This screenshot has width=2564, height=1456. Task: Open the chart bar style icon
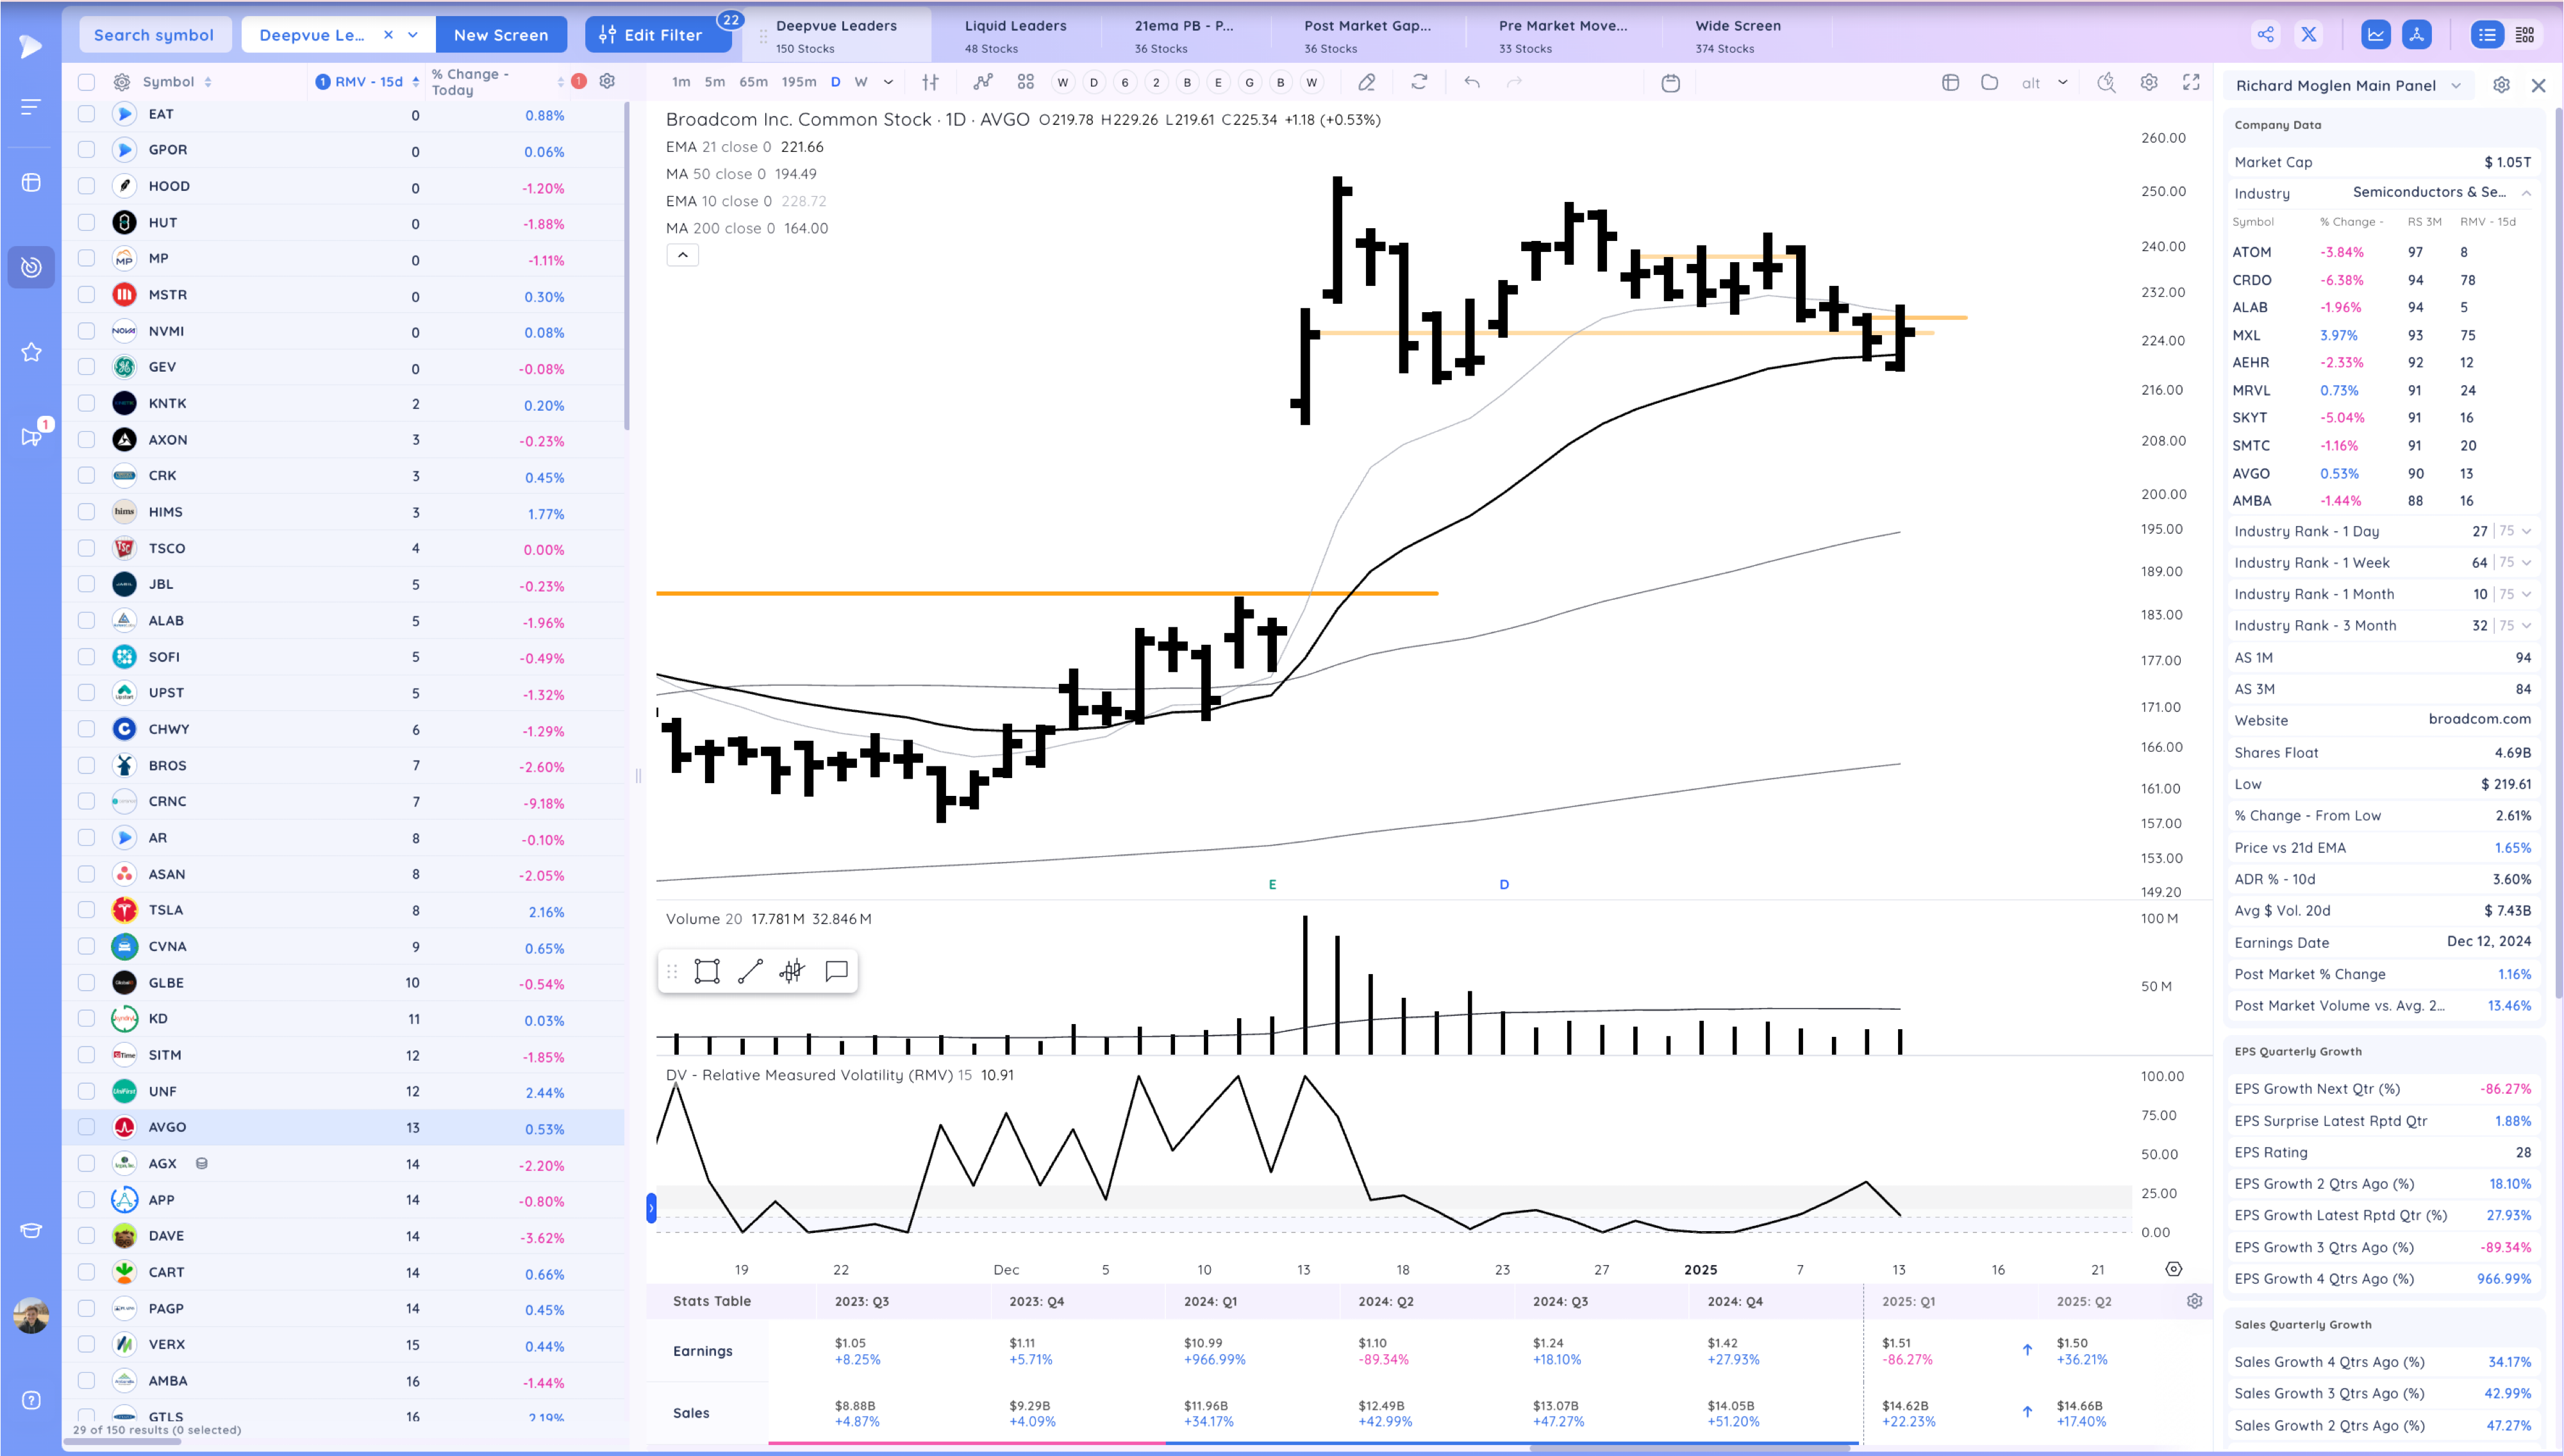click(x=930, y=82)
